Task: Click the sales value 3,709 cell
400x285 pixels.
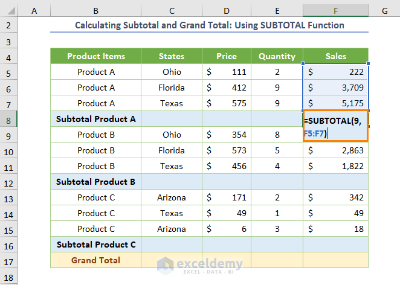Action: pyautogui.click(x=335, y=88)
